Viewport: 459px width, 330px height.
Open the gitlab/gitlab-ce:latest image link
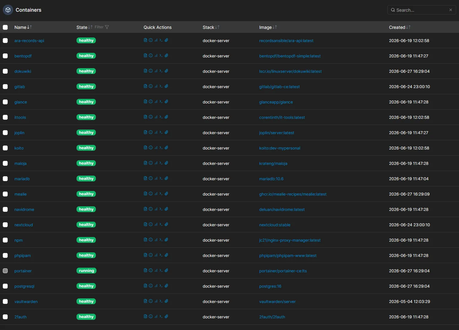click(279, 87)
